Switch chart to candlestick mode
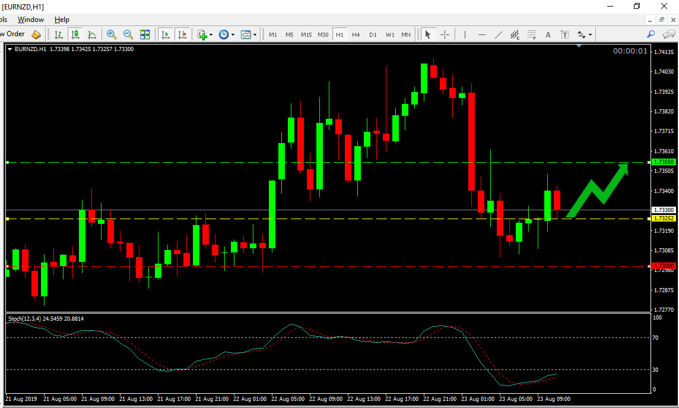 click(75, 34)
